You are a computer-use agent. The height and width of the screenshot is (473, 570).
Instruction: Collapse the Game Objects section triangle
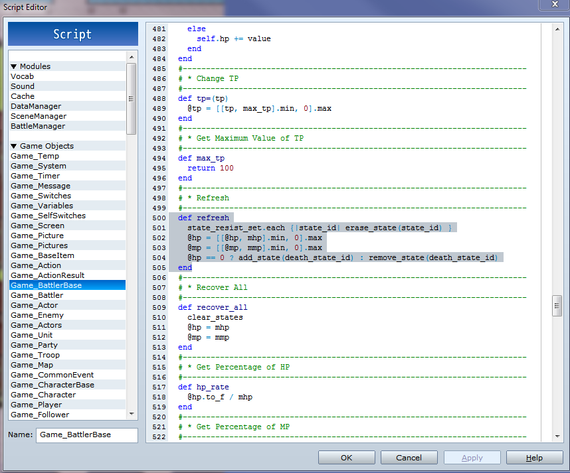(14, 146)
